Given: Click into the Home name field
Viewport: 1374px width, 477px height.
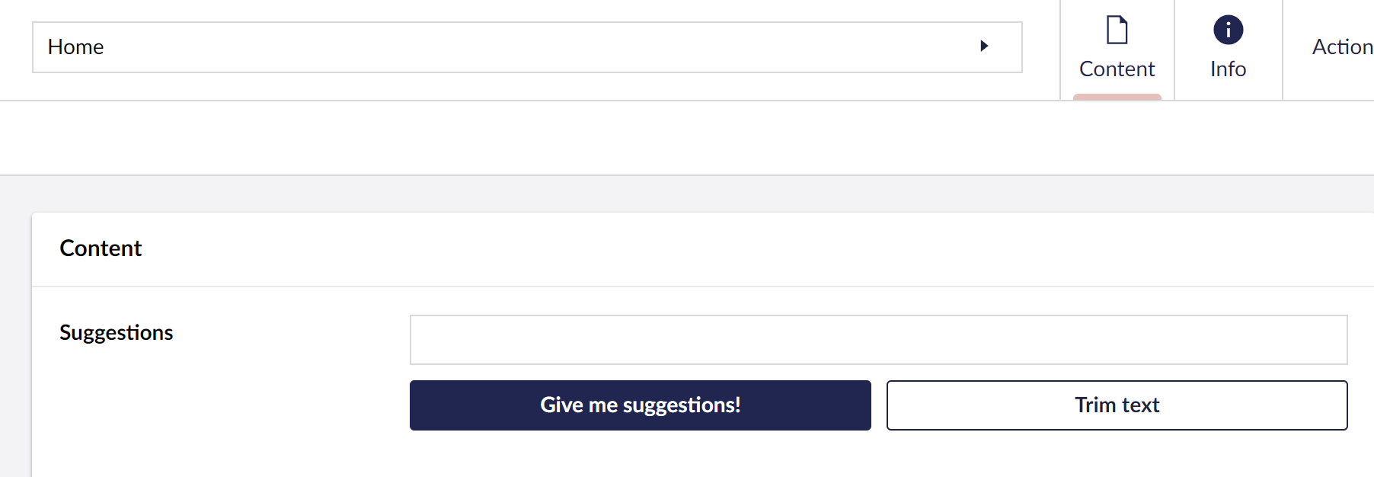Looking at the screenshot, I should [495, 47].
